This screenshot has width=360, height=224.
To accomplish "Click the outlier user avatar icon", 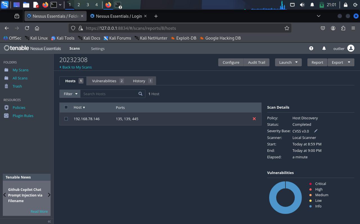I will (x=351, y=48).
